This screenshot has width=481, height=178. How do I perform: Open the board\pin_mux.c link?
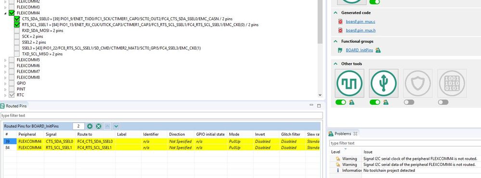coord(361,22)
